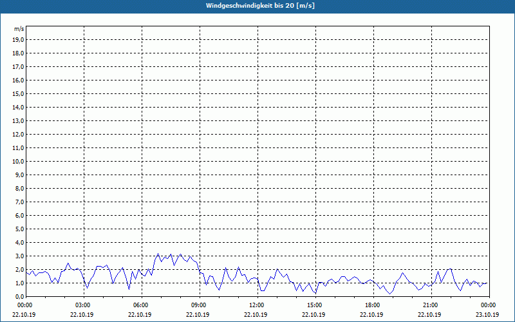The width and height of the screenshot is (515, 322).
Task: Click the 15:00 time marker
Action: click(315, 305)
